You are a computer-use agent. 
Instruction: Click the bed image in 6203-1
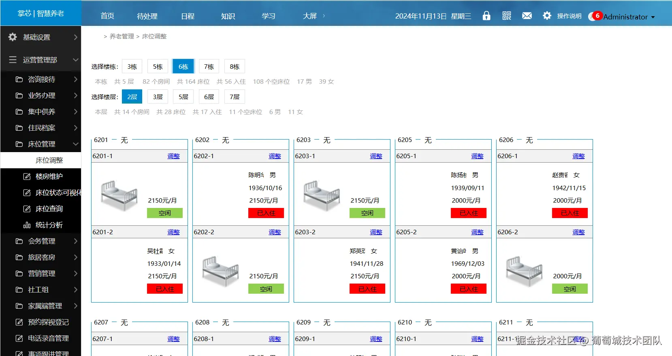click(322, 196)
